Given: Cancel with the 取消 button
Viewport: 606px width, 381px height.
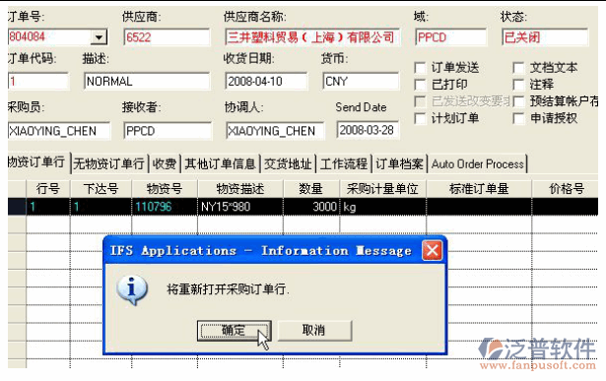Looking at the screenshot, I should pyautogui.click(x=314, y=331).
